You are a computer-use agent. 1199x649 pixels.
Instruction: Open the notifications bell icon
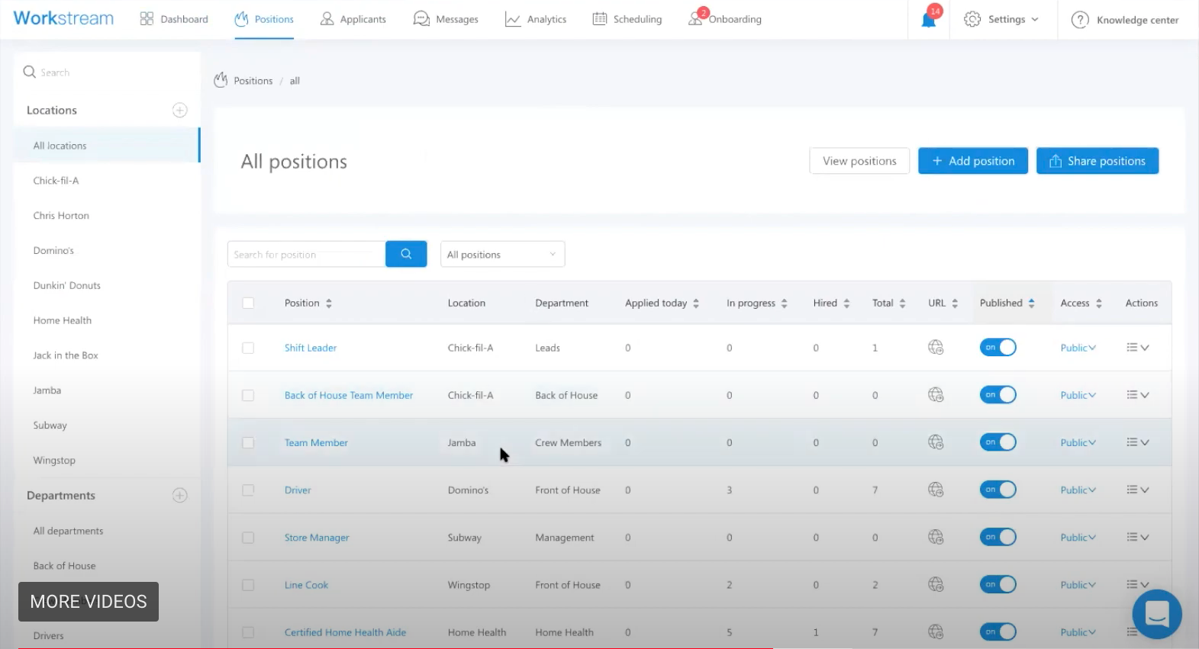click(x=928, y=20)
